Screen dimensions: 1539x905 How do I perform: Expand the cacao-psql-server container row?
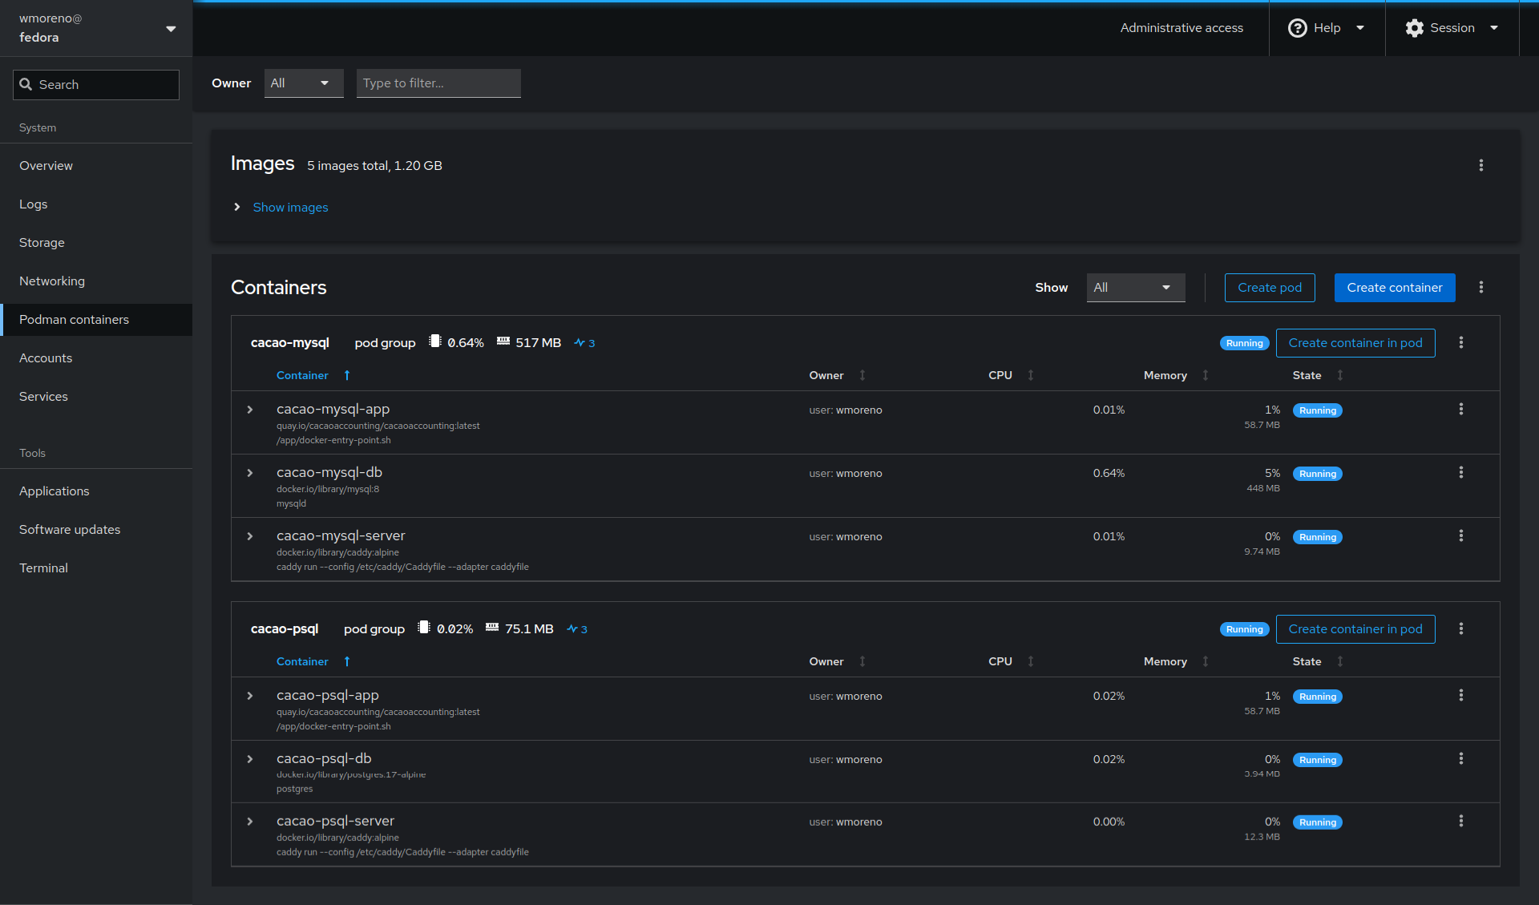click(x=250, y=822)
